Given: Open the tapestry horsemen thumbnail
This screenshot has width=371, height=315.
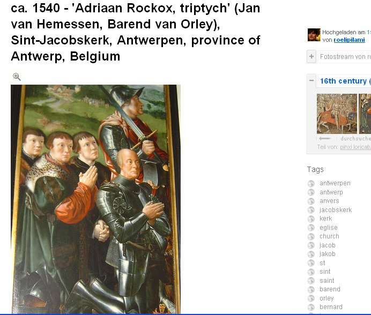Looking at the screenshot, I should pos(337,114).
